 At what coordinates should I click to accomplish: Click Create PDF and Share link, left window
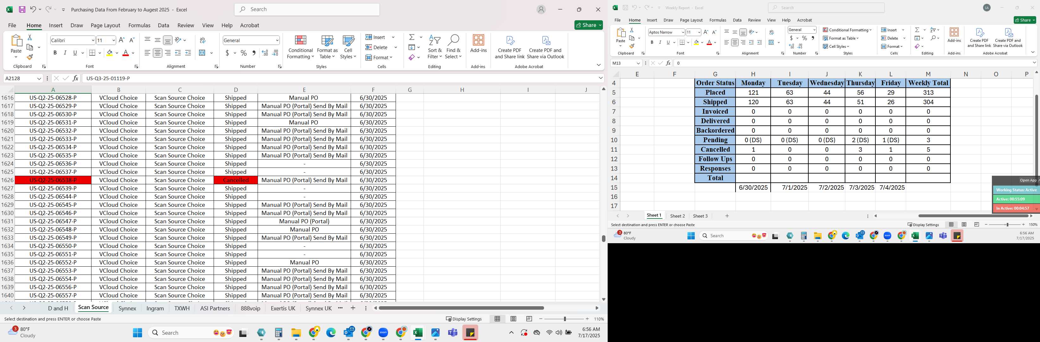(x=510, y=47)
